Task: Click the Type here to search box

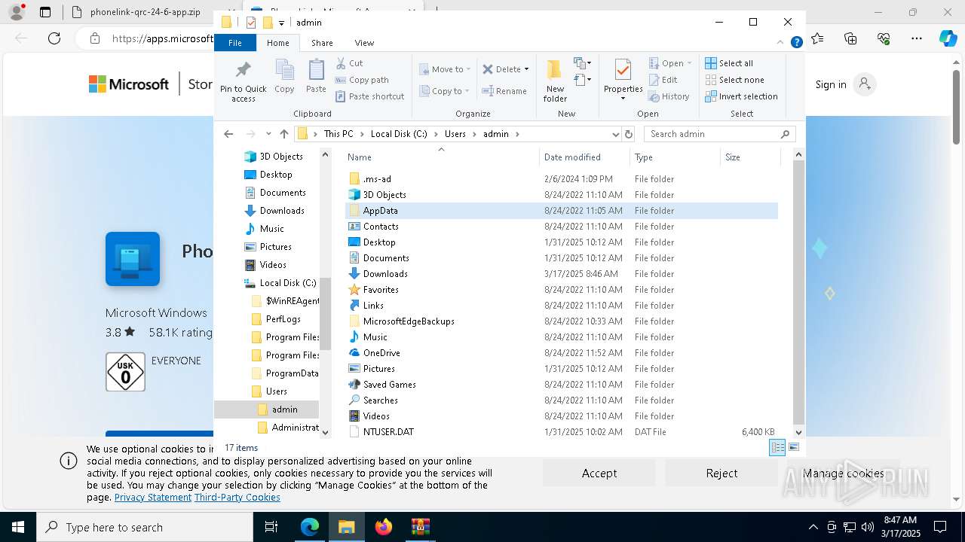Action: click(x=145, y=527)
